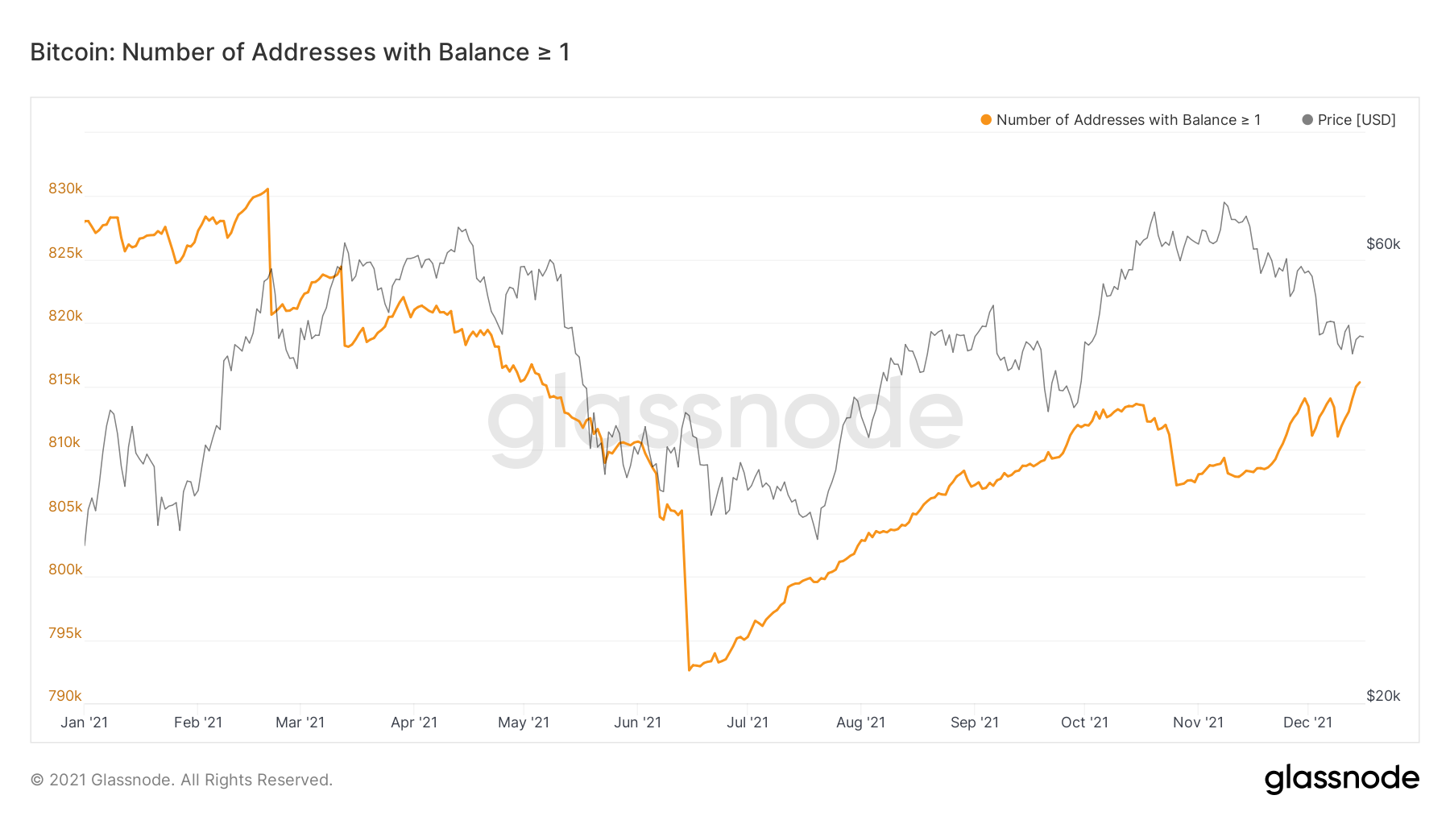Click the $60k right axis label
This screenshot has height=816, width=1450.
pyautogui.click(x=1383, y=244)
